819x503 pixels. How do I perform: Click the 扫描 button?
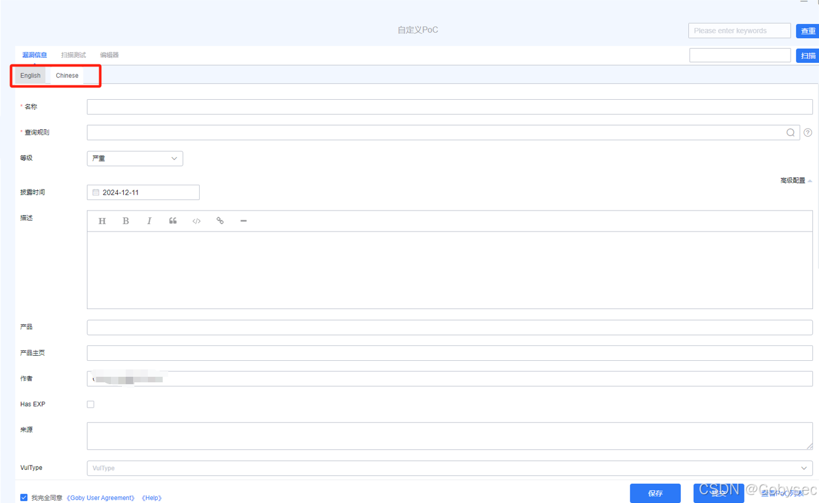pos(808,55)
